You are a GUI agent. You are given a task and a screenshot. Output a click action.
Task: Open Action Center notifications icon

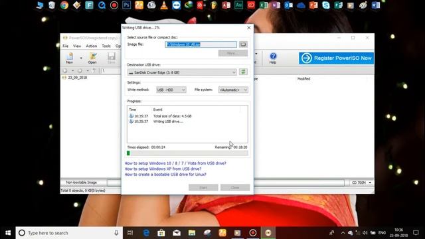pos(416,233)
